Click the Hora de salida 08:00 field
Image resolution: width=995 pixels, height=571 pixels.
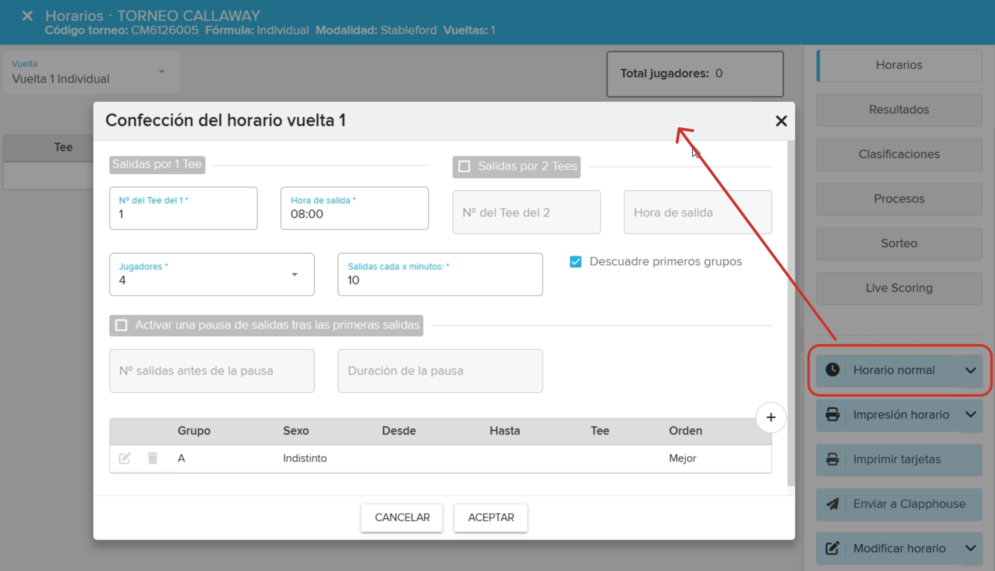coord(355,208)
